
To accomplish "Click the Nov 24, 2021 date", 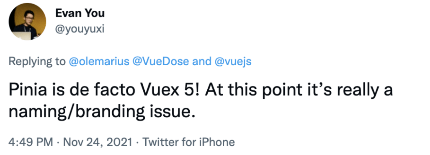I will pos(96,142).
